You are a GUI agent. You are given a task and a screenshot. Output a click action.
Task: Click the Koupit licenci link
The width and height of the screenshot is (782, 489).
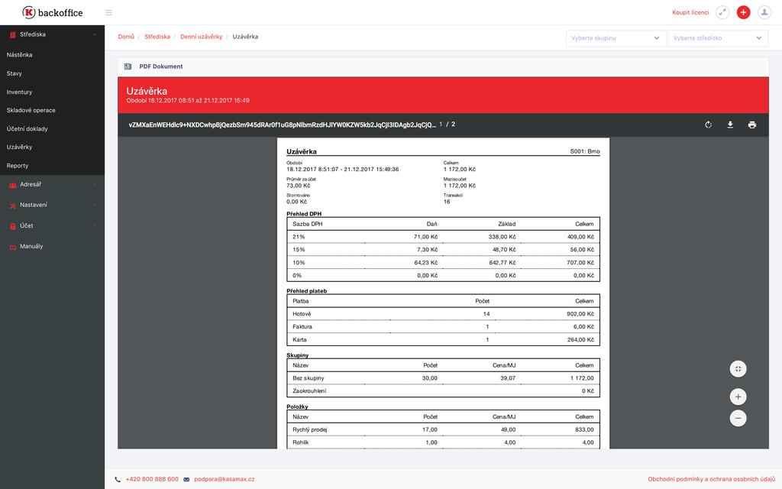point(690,12)
